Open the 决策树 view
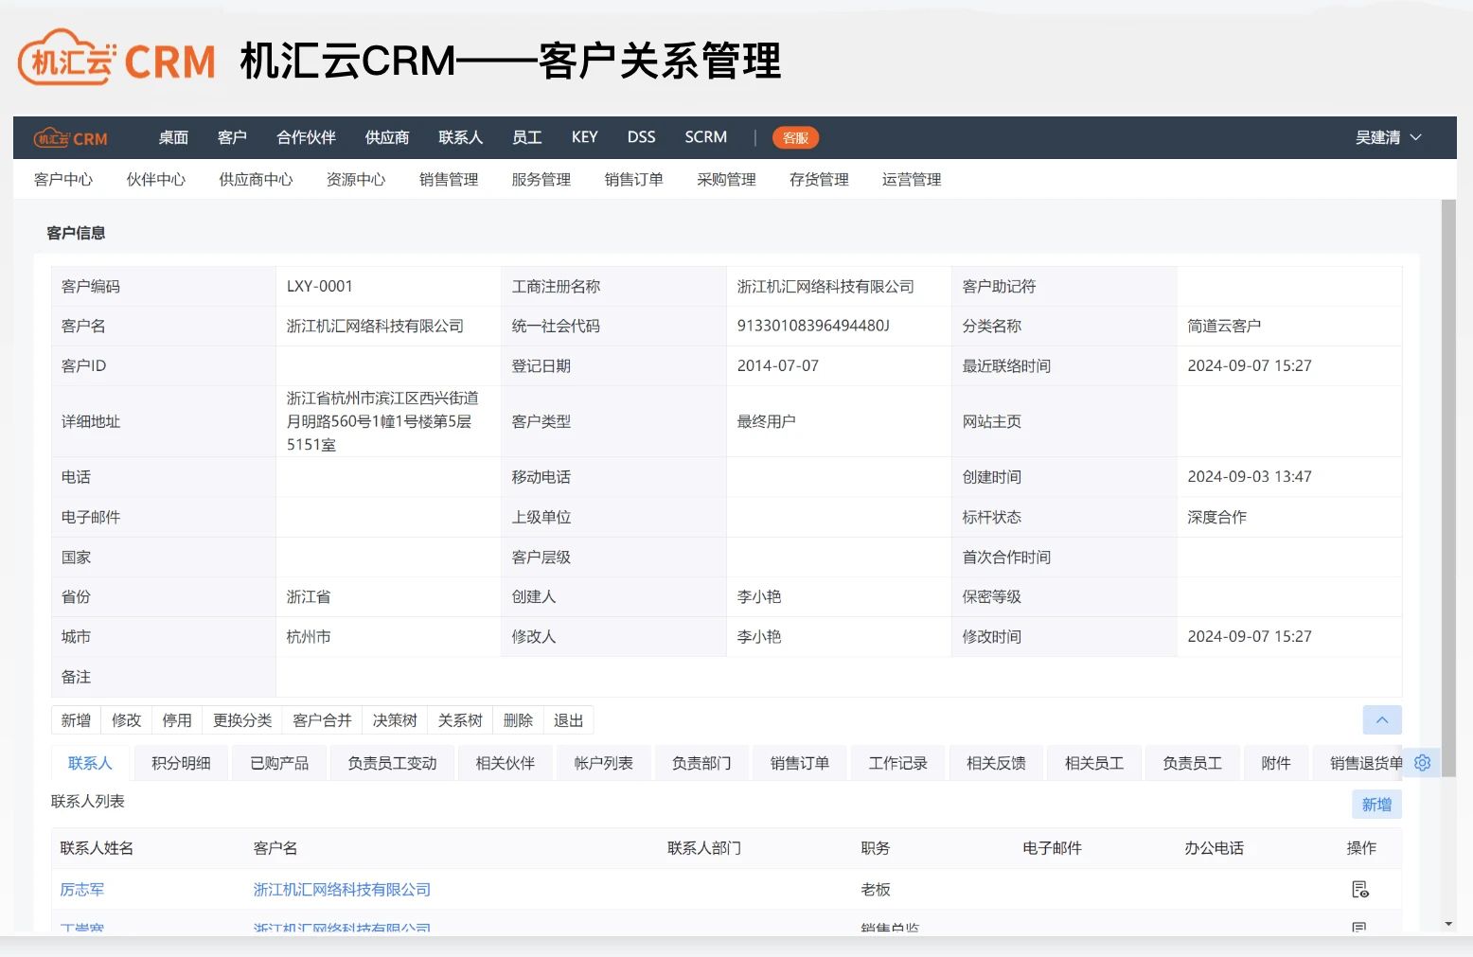Screen dimensions: 1473x957 pos(395,720)
